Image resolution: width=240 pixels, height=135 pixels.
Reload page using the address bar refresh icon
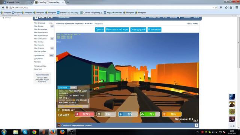click(216, 7)
